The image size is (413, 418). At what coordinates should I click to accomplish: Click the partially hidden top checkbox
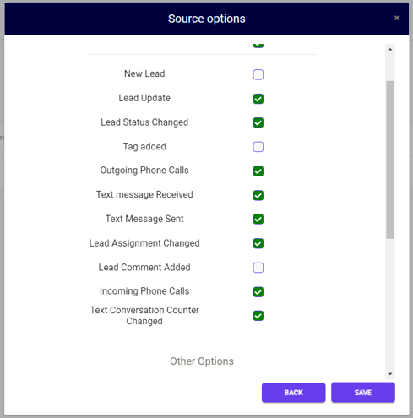[x=258, y=45]
